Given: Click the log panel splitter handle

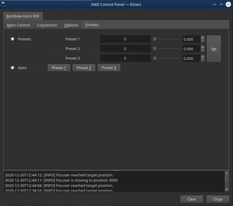Looking at the screenshot, I should (x=116, y=170).
